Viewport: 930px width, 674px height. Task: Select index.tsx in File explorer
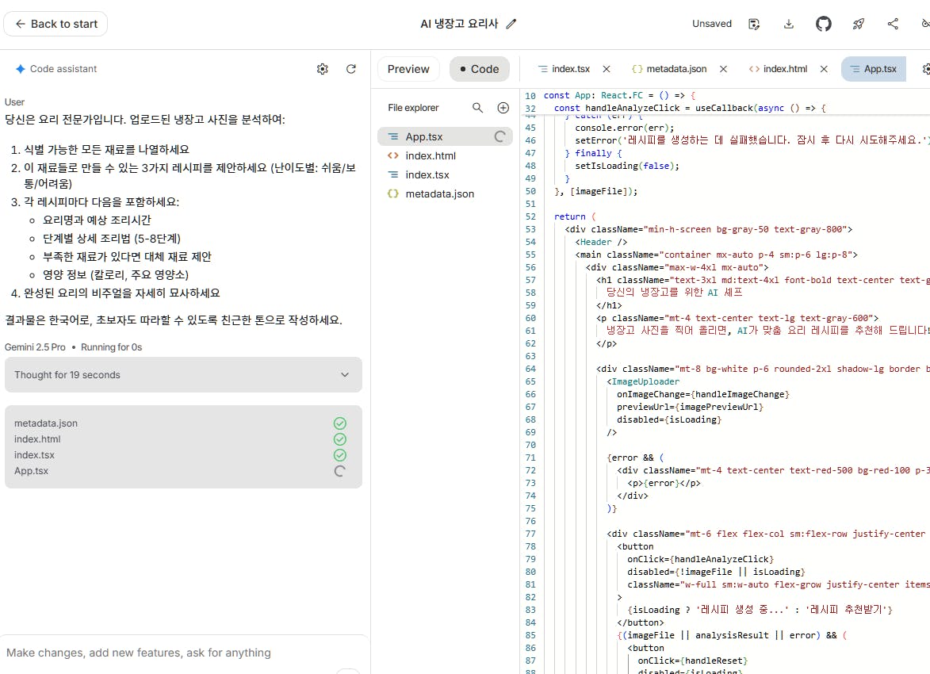pos(445,174)
